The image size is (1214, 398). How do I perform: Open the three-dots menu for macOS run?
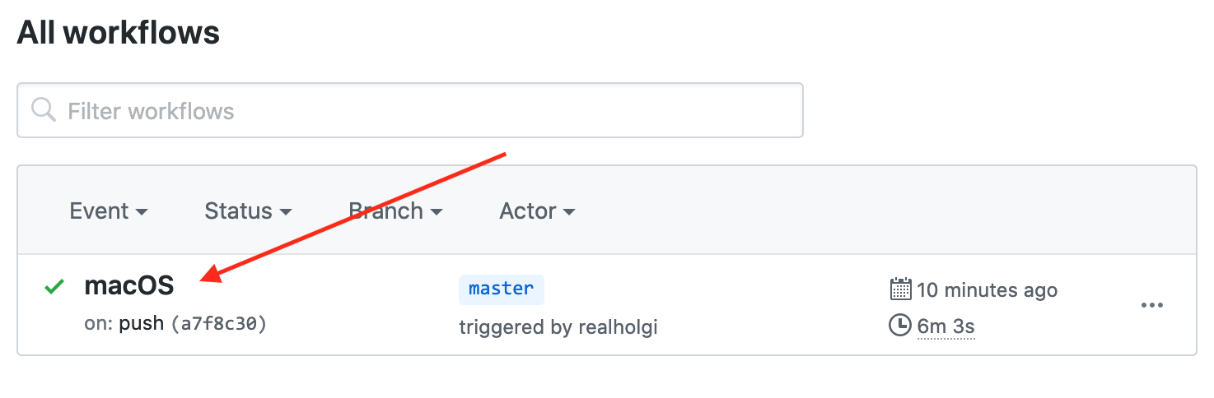click(x=1151, y=305)
